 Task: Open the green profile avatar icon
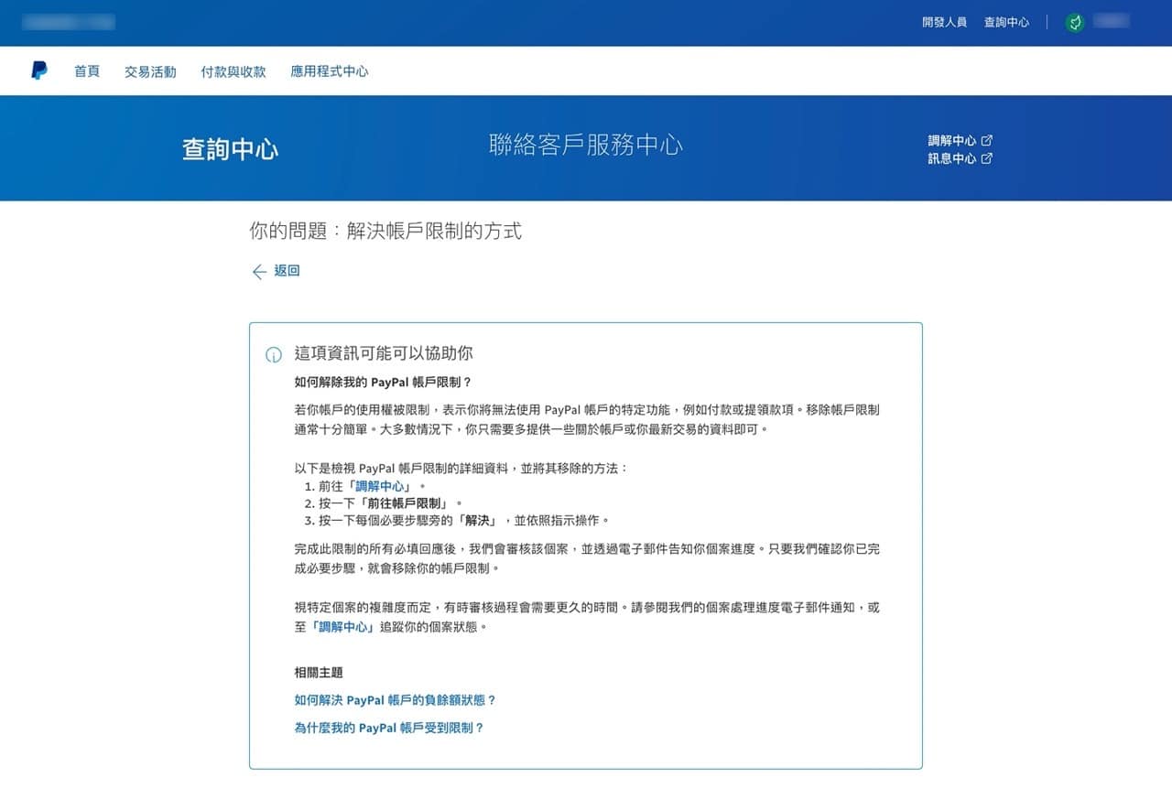pos(1075,22)
